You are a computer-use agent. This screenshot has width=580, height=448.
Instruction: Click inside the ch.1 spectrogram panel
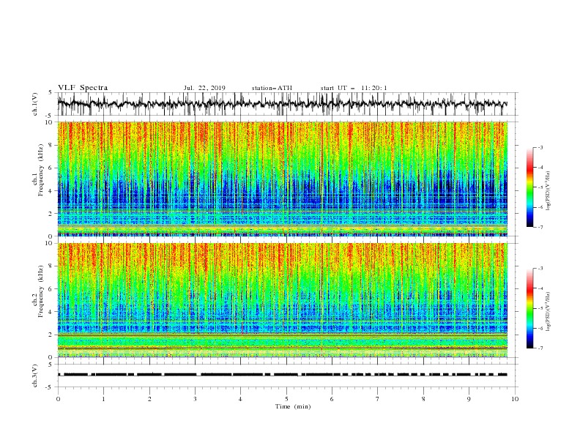tap(283, 179)
